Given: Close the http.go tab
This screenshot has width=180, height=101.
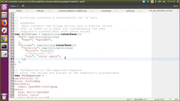Looking at the screenshot, I should 49,11.
